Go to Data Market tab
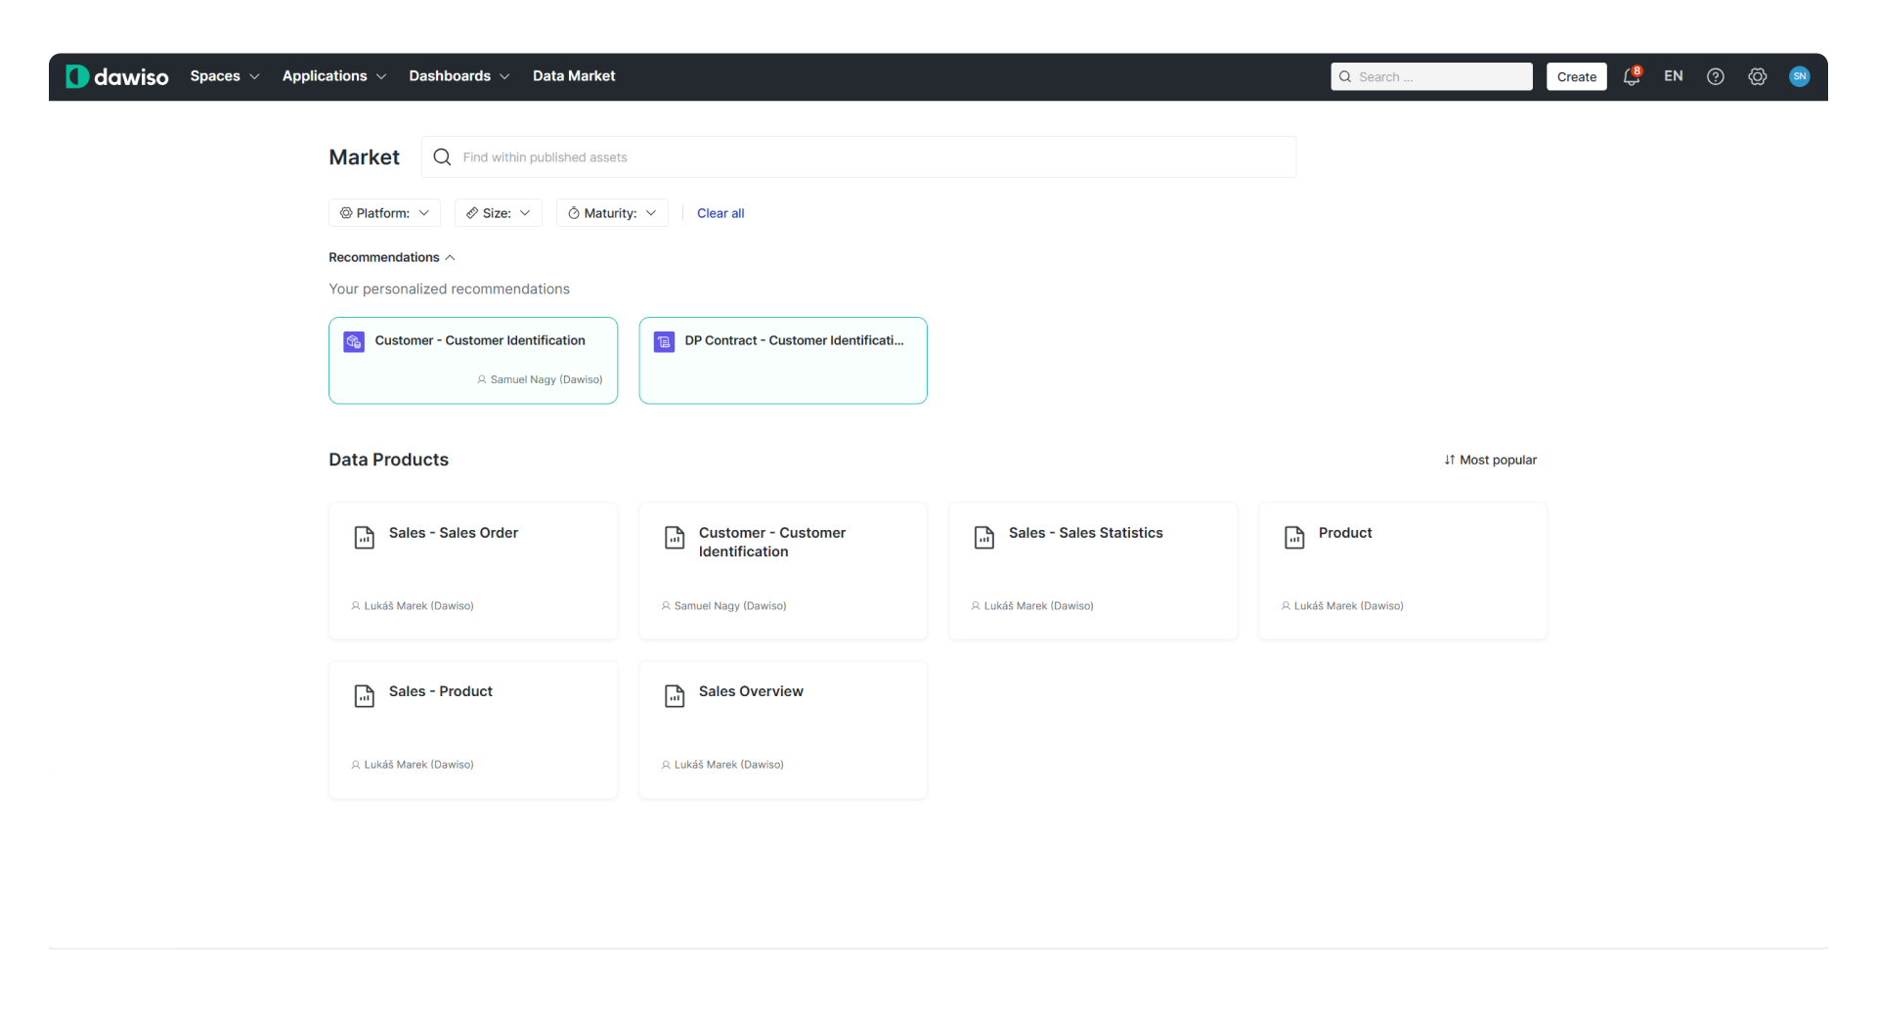 574,76
